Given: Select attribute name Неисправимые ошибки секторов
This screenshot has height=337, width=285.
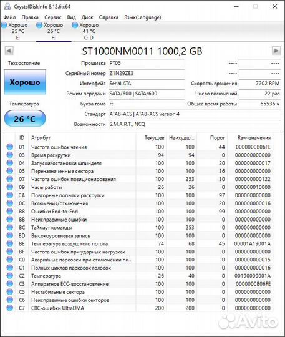Looking at the screenshot, I should [x=70, y=300].
